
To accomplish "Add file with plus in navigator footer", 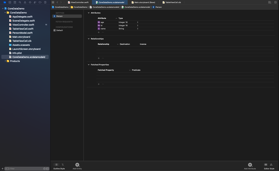I will coord(2,169).
